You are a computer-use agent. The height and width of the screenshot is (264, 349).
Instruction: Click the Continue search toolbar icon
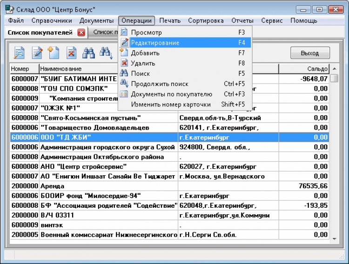106,53
